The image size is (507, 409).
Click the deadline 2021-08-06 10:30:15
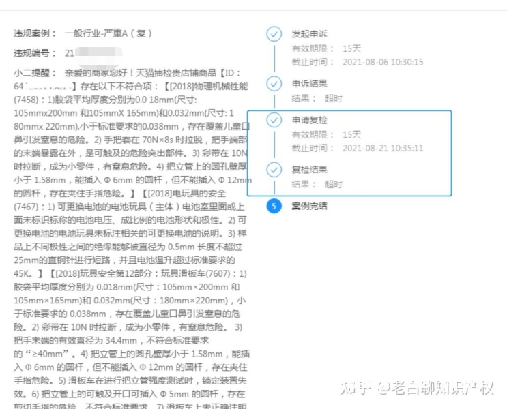pyautogui.click(x=383, y=62)
